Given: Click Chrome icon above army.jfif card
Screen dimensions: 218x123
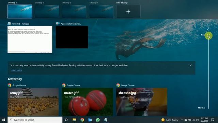Looking at the screenshot, I should (10, 85).
